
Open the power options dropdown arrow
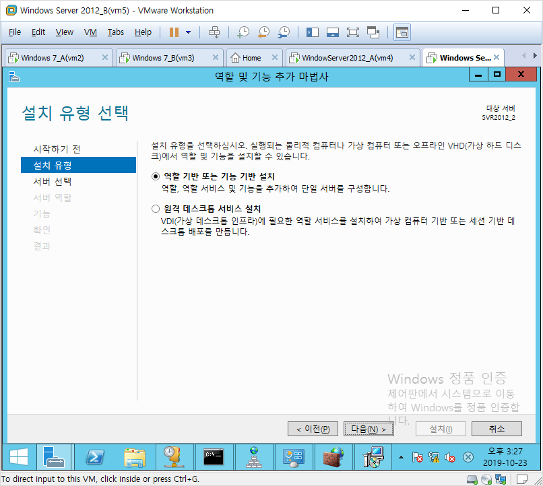pos(189,32)
